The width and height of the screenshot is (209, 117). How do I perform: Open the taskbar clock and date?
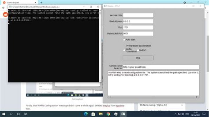click(195, 114)
